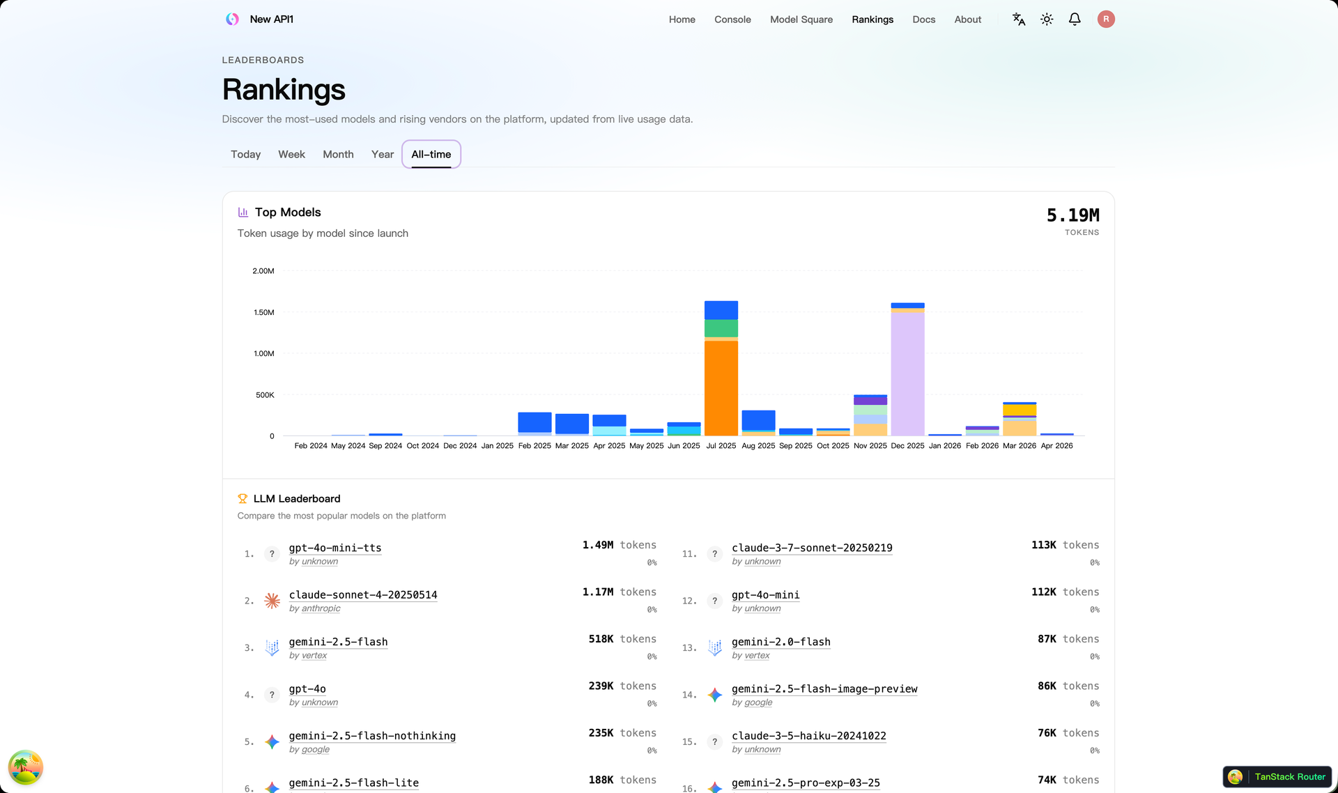Viewport: 1338px width, 793px height.
Task: Navigate to Model Square
Action: click(x=801, y=20)
